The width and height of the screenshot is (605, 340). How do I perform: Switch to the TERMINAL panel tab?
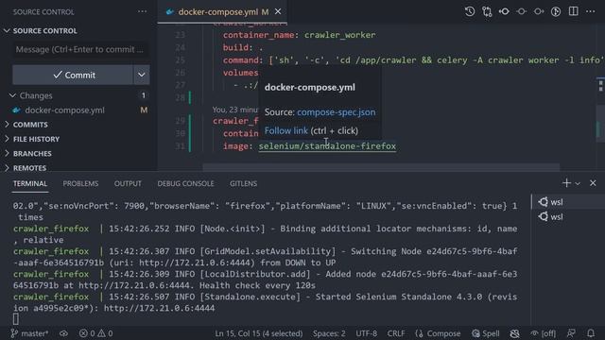pyautogui.click(x=30, y=183)
